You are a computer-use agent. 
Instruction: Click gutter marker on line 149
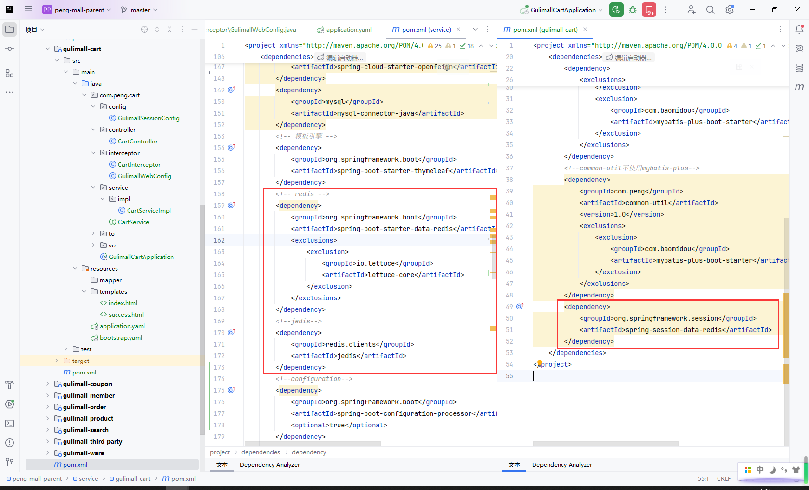(231, 90)
